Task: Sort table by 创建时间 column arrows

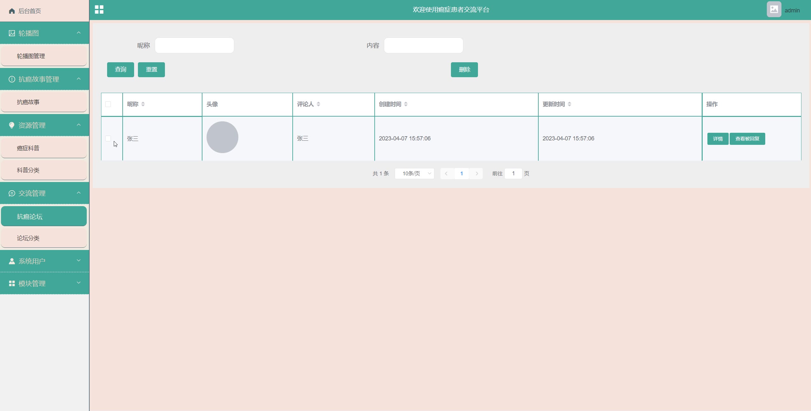Action: coord(406,104)
